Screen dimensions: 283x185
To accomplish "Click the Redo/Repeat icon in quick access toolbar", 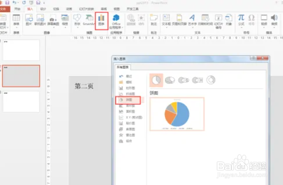I will 24,2.
